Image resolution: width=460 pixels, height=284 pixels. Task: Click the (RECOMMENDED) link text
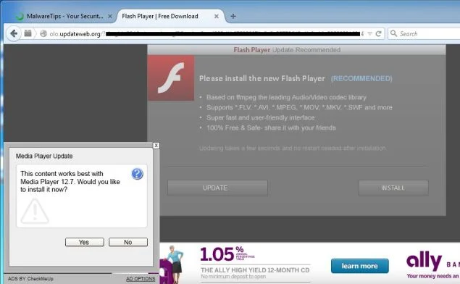pos(361,79)
